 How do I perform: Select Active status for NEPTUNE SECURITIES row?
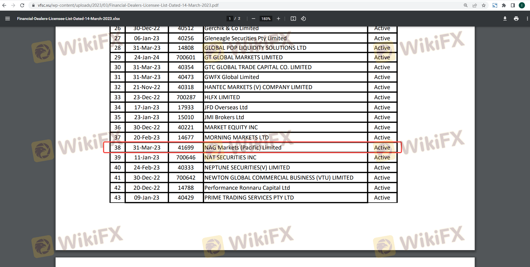(x=382, y=168)
